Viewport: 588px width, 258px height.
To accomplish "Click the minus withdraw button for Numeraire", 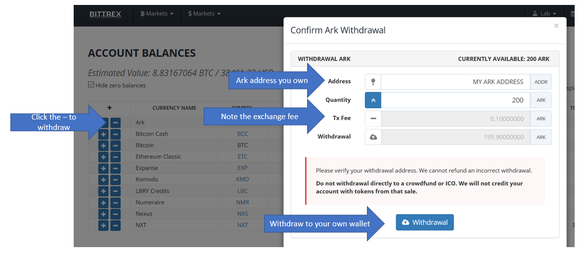I will (116, 203).
